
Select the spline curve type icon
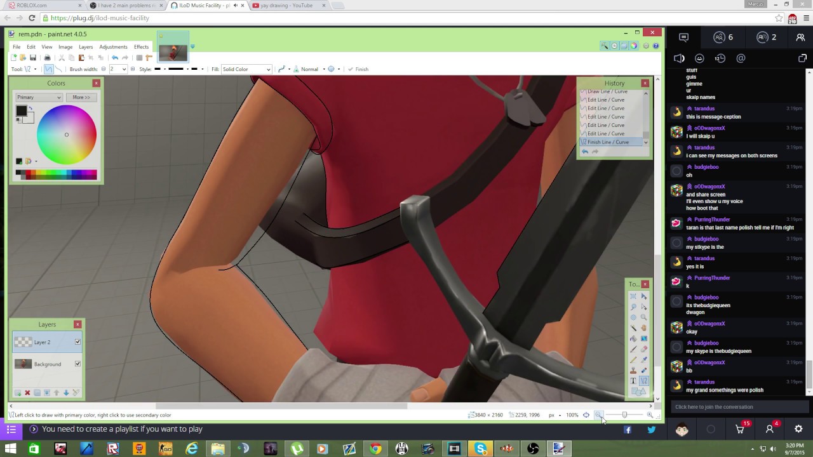[x=48, y=69]
